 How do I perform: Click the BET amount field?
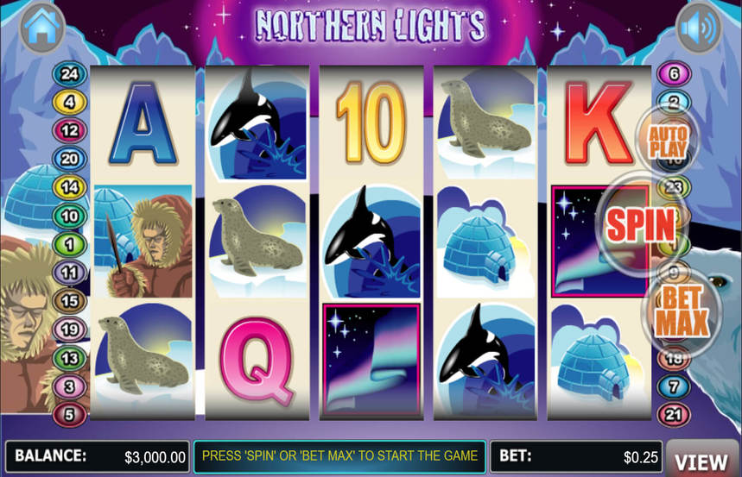click(576, 456)
